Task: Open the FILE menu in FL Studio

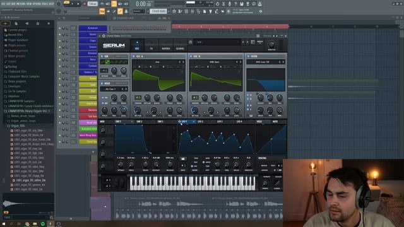Action: click(3, 4)
